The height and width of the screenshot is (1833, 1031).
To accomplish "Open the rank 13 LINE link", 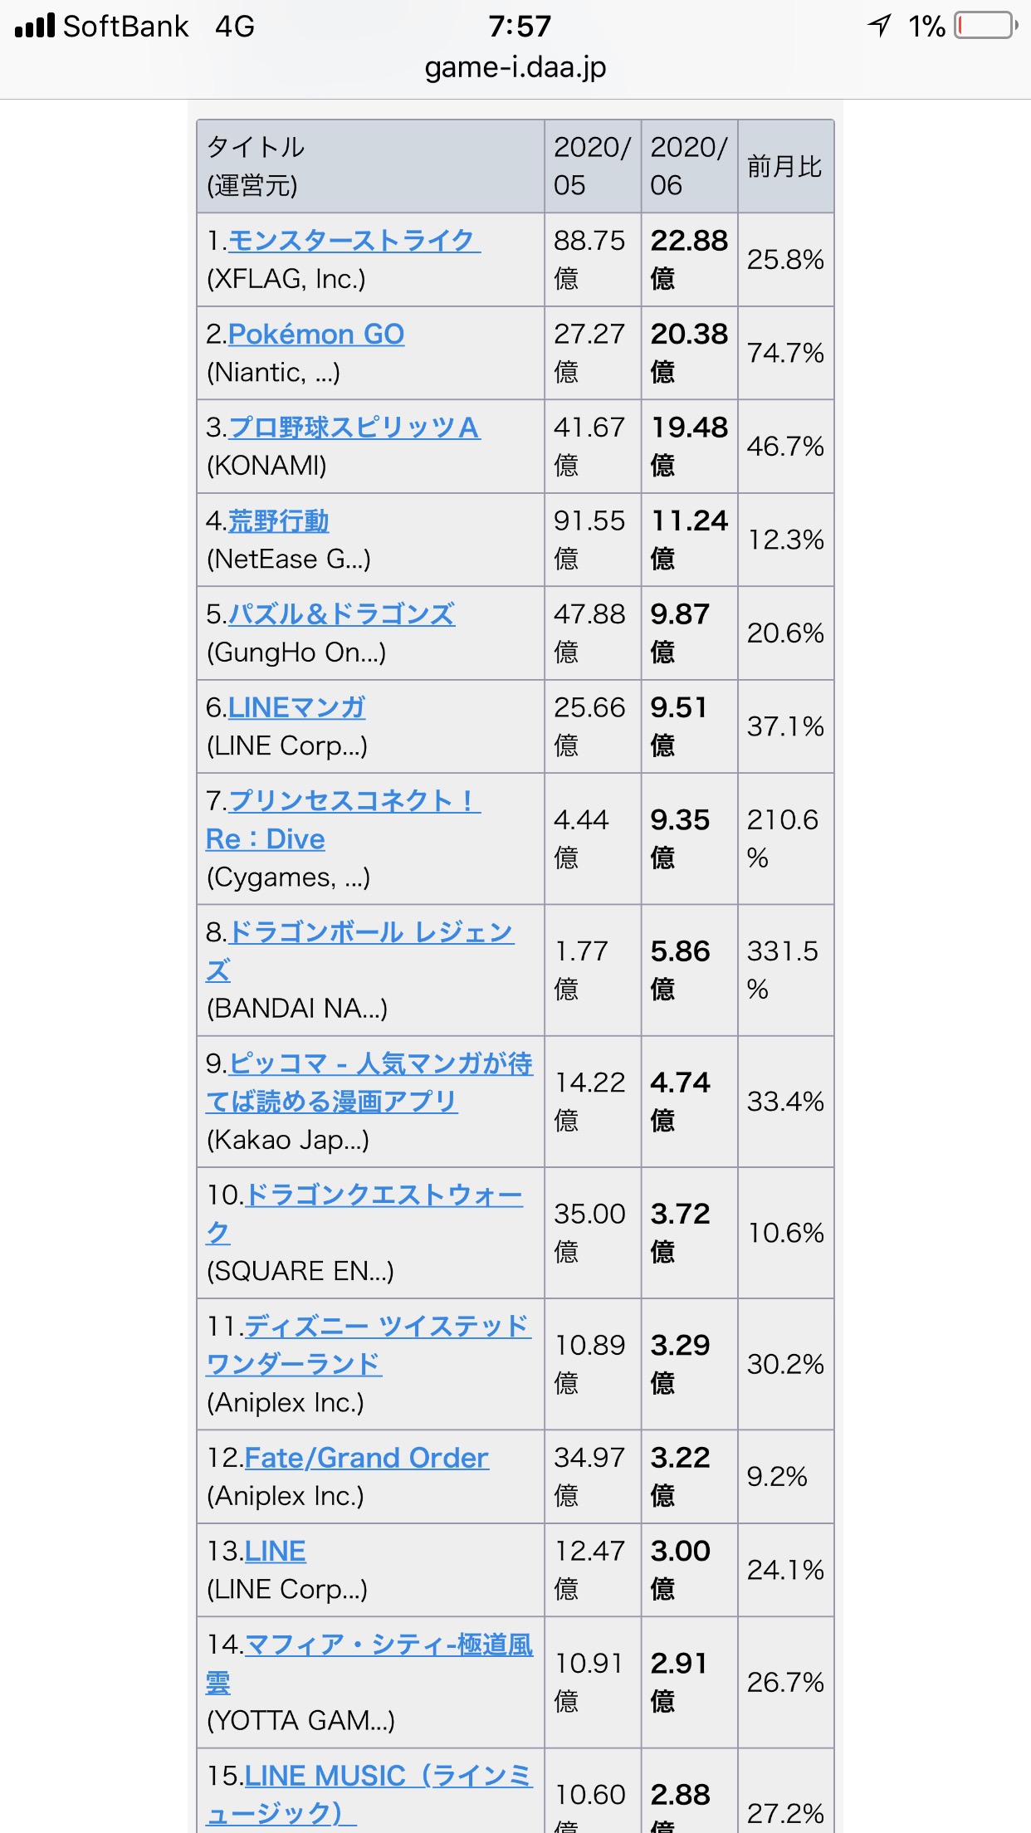I will [x=276, y=1551].
